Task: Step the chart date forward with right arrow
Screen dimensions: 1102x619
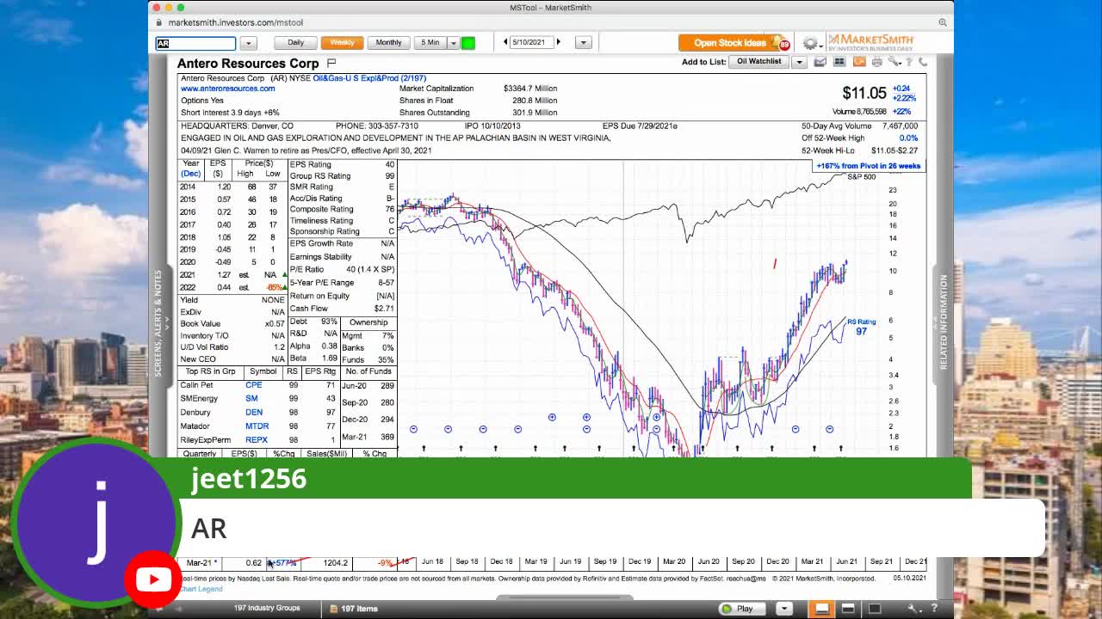Action: point(558,42)
